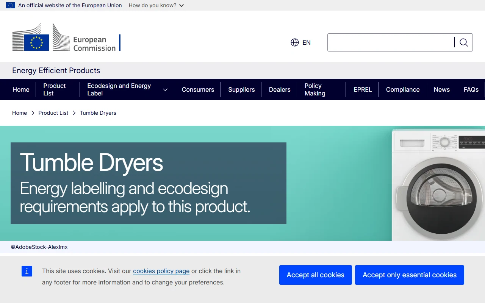Click the Product List breadcrumb link
Screen dimensions: 485x303
pos(53,113)
